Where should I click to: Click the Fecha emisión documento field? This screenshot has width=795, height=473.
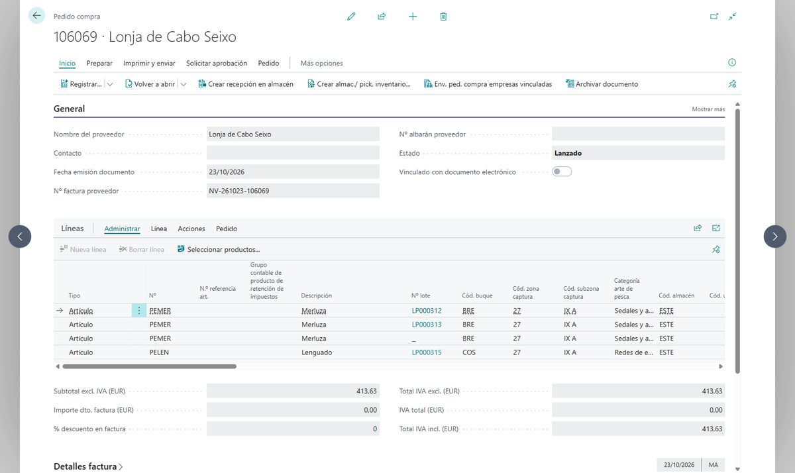[x=293, y=172]
